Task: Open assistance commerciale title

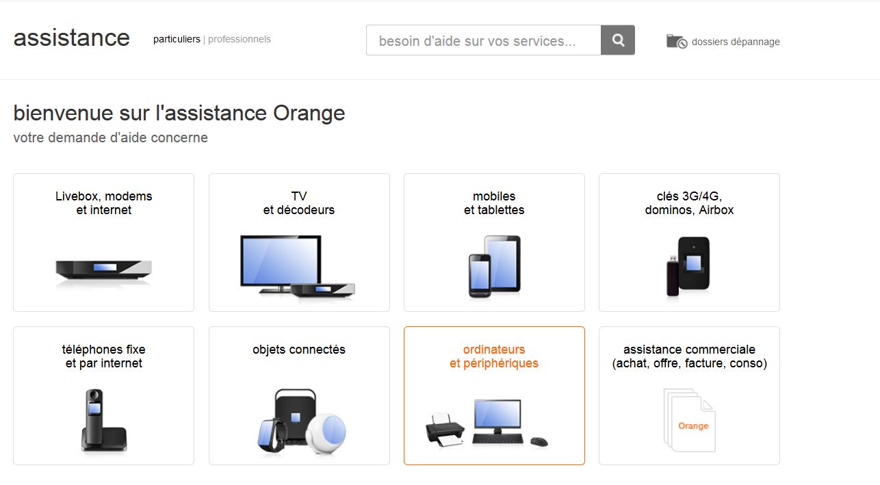Action: [689, 356]
